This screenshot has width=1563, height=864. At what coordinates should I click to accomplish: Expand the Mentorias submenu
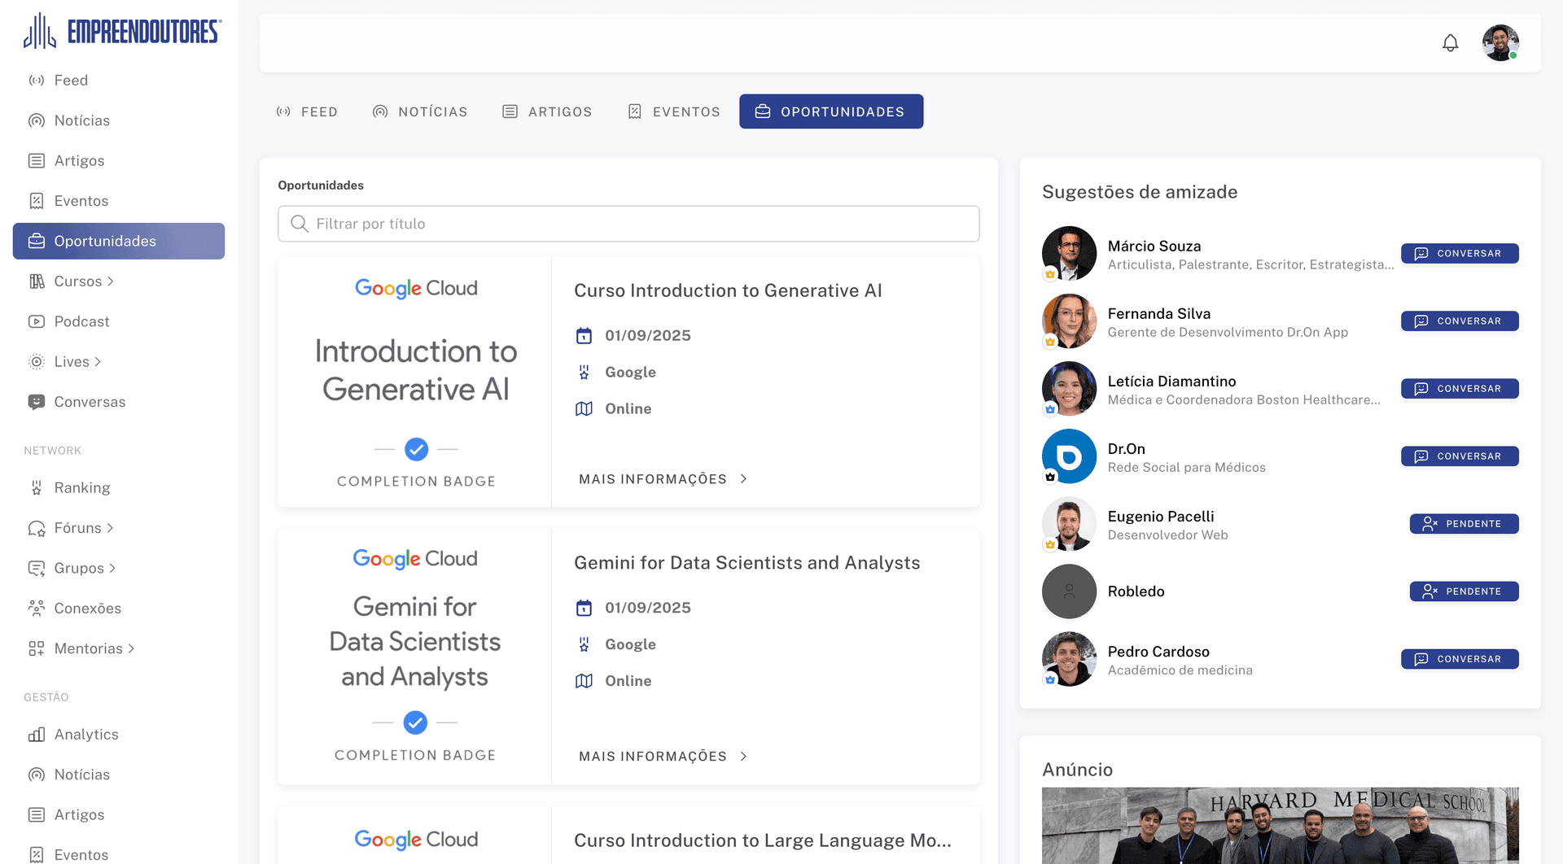point(130,648)
